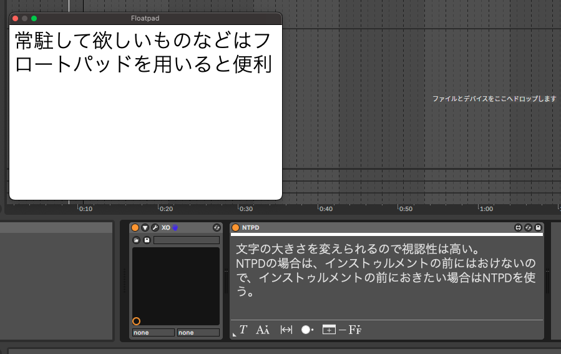Click the width arrows icon in NTPD
This screenshot has width=561, height=354.
[286, 330]
